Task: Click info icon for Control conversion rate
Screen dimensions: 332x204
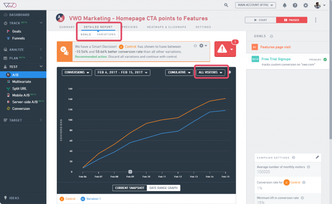Action: coord(304,182)
